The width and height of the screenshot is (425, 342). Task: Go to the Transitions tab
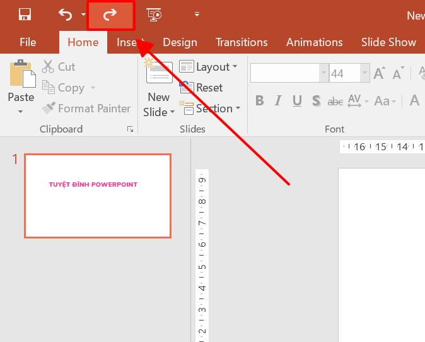242,42
